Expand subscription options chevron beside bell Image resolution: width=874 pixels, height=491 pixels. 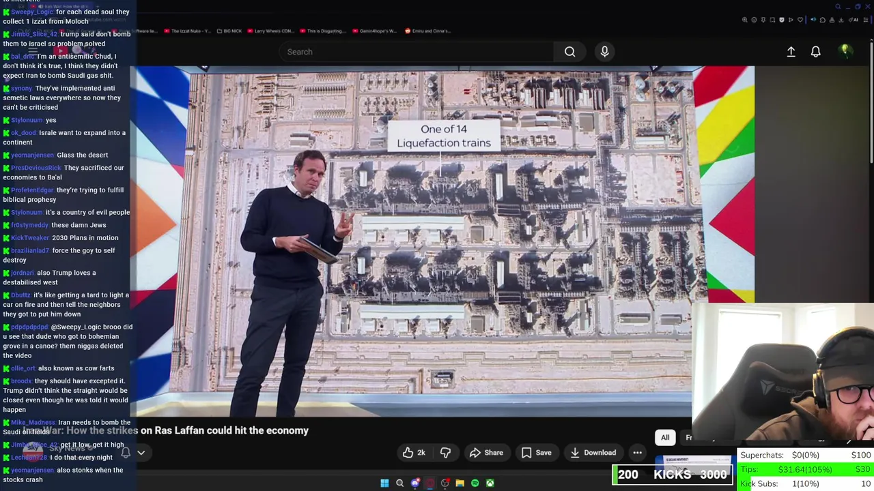pyautogui.click(x=141, y=452)
